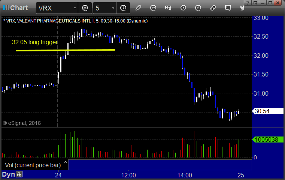Image resolution: width=285 pixels, height=180 pixels.
Task: Select the Vol (current price bar) label
Action: (x=33, y=165)
